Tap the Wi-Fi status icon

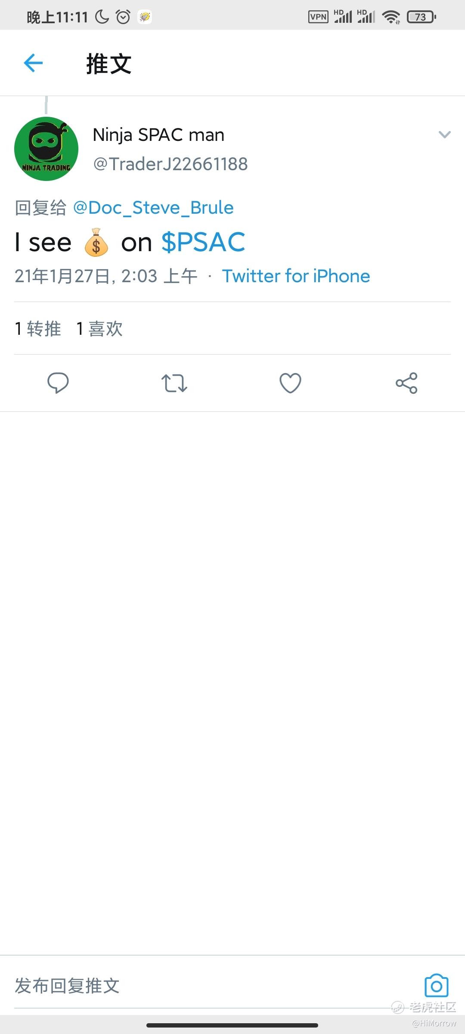click(x=391, y=17)
